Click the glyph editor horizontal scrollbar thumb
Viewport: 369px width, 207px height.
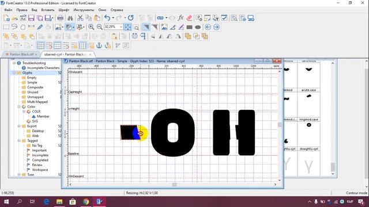click(174, 185)
